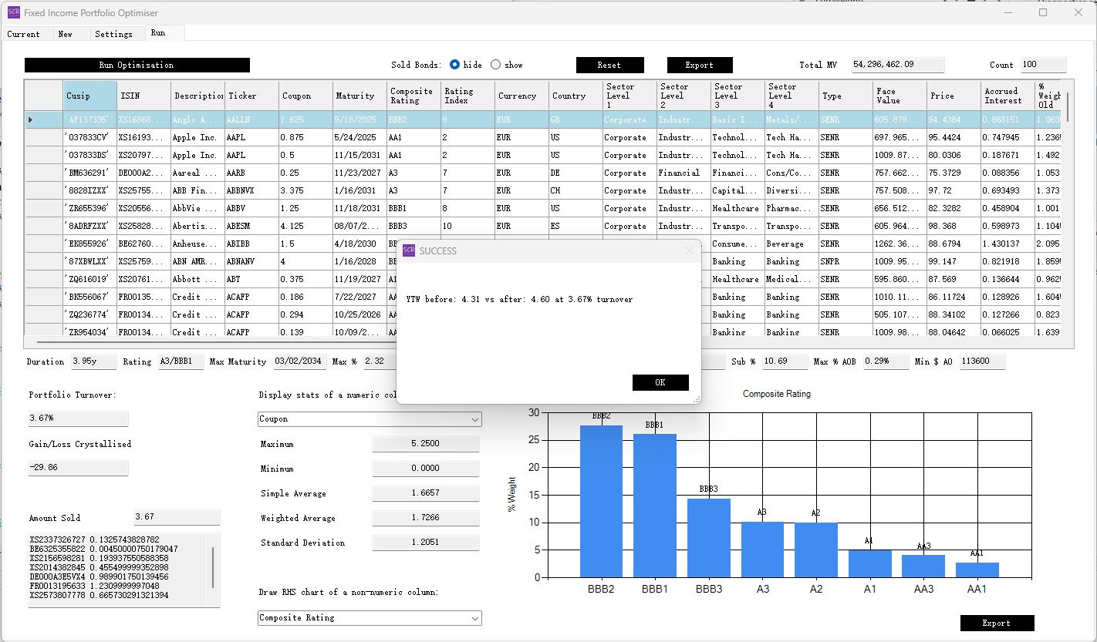Viewport: 1097px width, 642px height.
Task: Click the Export button below the chart
Action: pyautogui.click(x=997, y=623)
